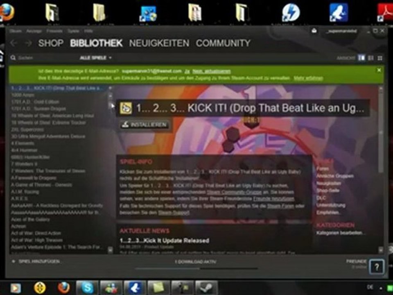Select Aces of the Galaxy in list
Image resolution: width=393 pixels, height=295 pixels.
(30, 219)
